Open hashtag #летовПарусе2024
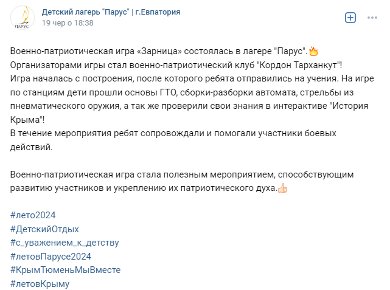Screen dimensions: 390x290 50,256
